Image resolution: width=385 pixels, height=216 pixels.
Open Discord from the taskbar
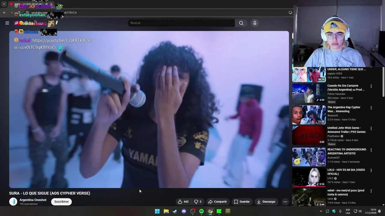[x=184, y=211]
